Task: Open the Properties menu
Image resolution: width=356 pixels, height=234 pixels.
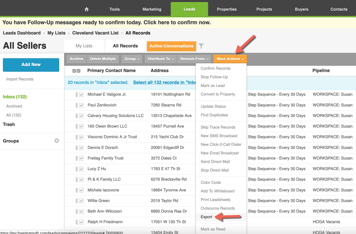Action: tap(227, 9)
